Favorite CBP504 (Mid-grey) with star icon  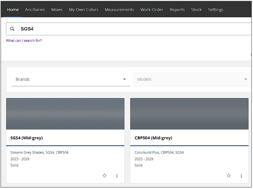click(x=228, y=175)
